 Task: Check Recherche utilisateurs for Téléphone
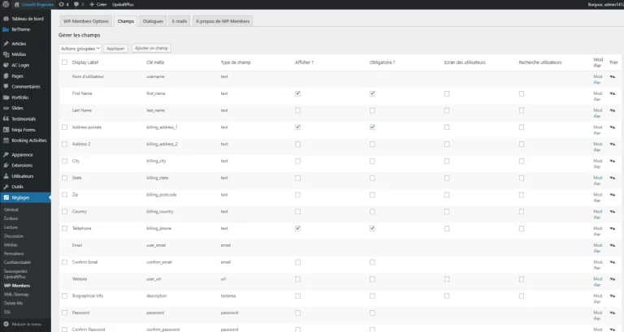[522, 229]
